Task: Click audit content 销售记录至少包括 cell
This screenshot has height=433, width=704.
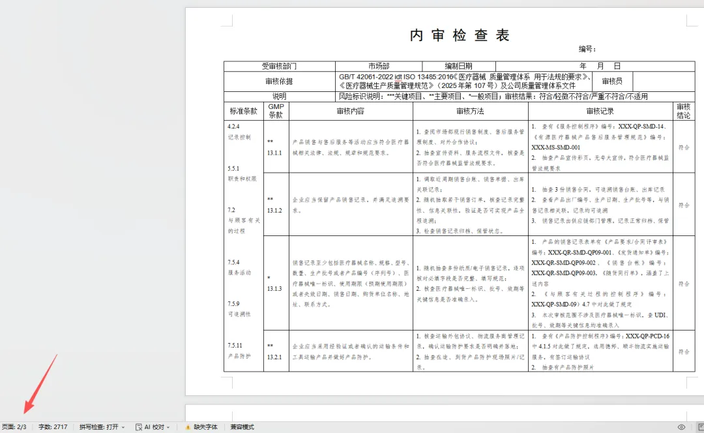Action: coord(351,284)
